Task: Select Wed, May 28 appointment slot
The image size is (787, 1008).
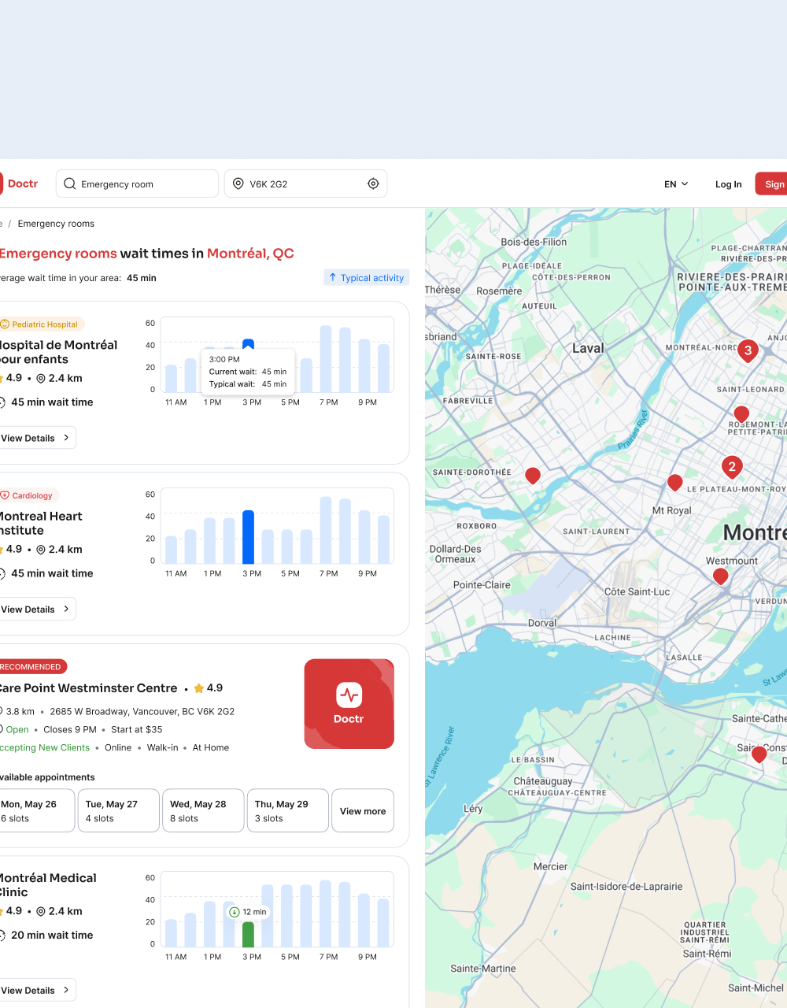Action: 204,810
